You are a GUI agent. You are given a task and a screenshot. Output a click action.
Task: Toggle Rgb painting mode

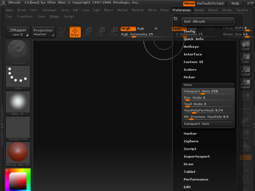[x=141, y=29]
